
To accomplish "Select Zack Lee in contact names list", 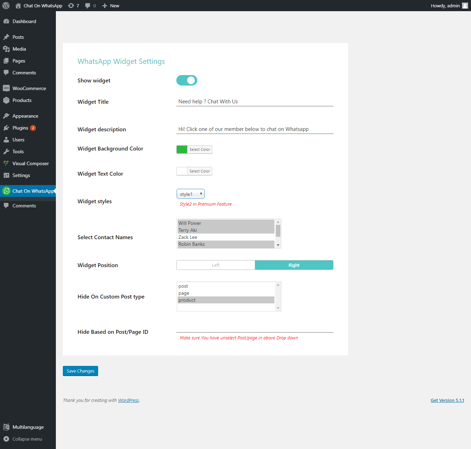I will [226, 237].
